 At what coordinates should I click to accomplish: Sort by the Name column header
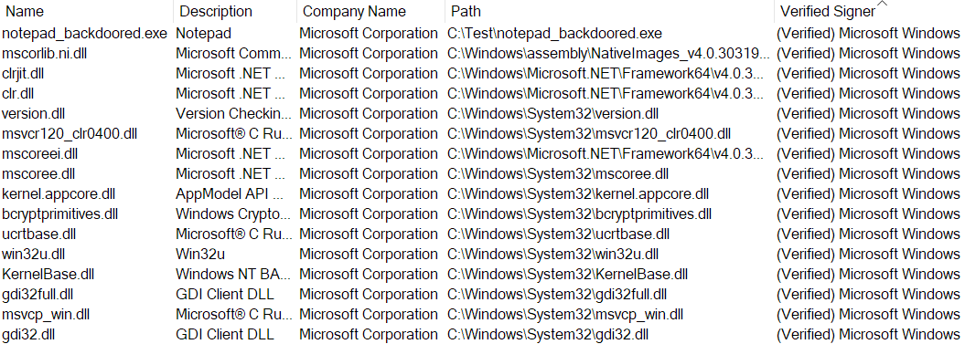coord(86,11)
